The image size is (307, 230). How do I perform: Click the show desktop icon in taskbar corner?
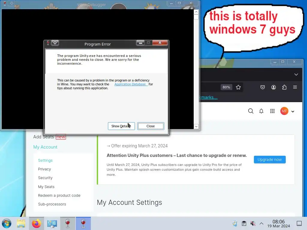pyautogui.click(x=299, y=223)
